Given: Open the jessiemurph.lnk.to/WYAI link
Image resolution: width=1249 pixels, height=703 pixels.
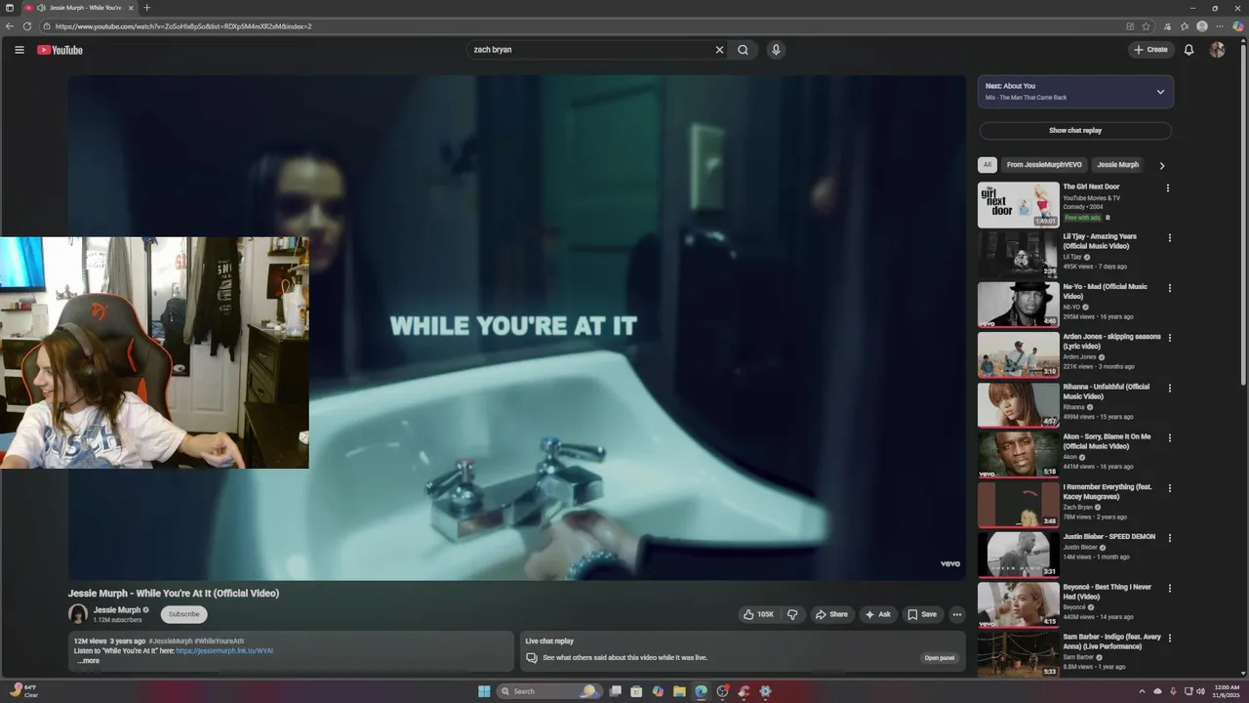Looking at the screenshot, I should click(x=224, y=650).
